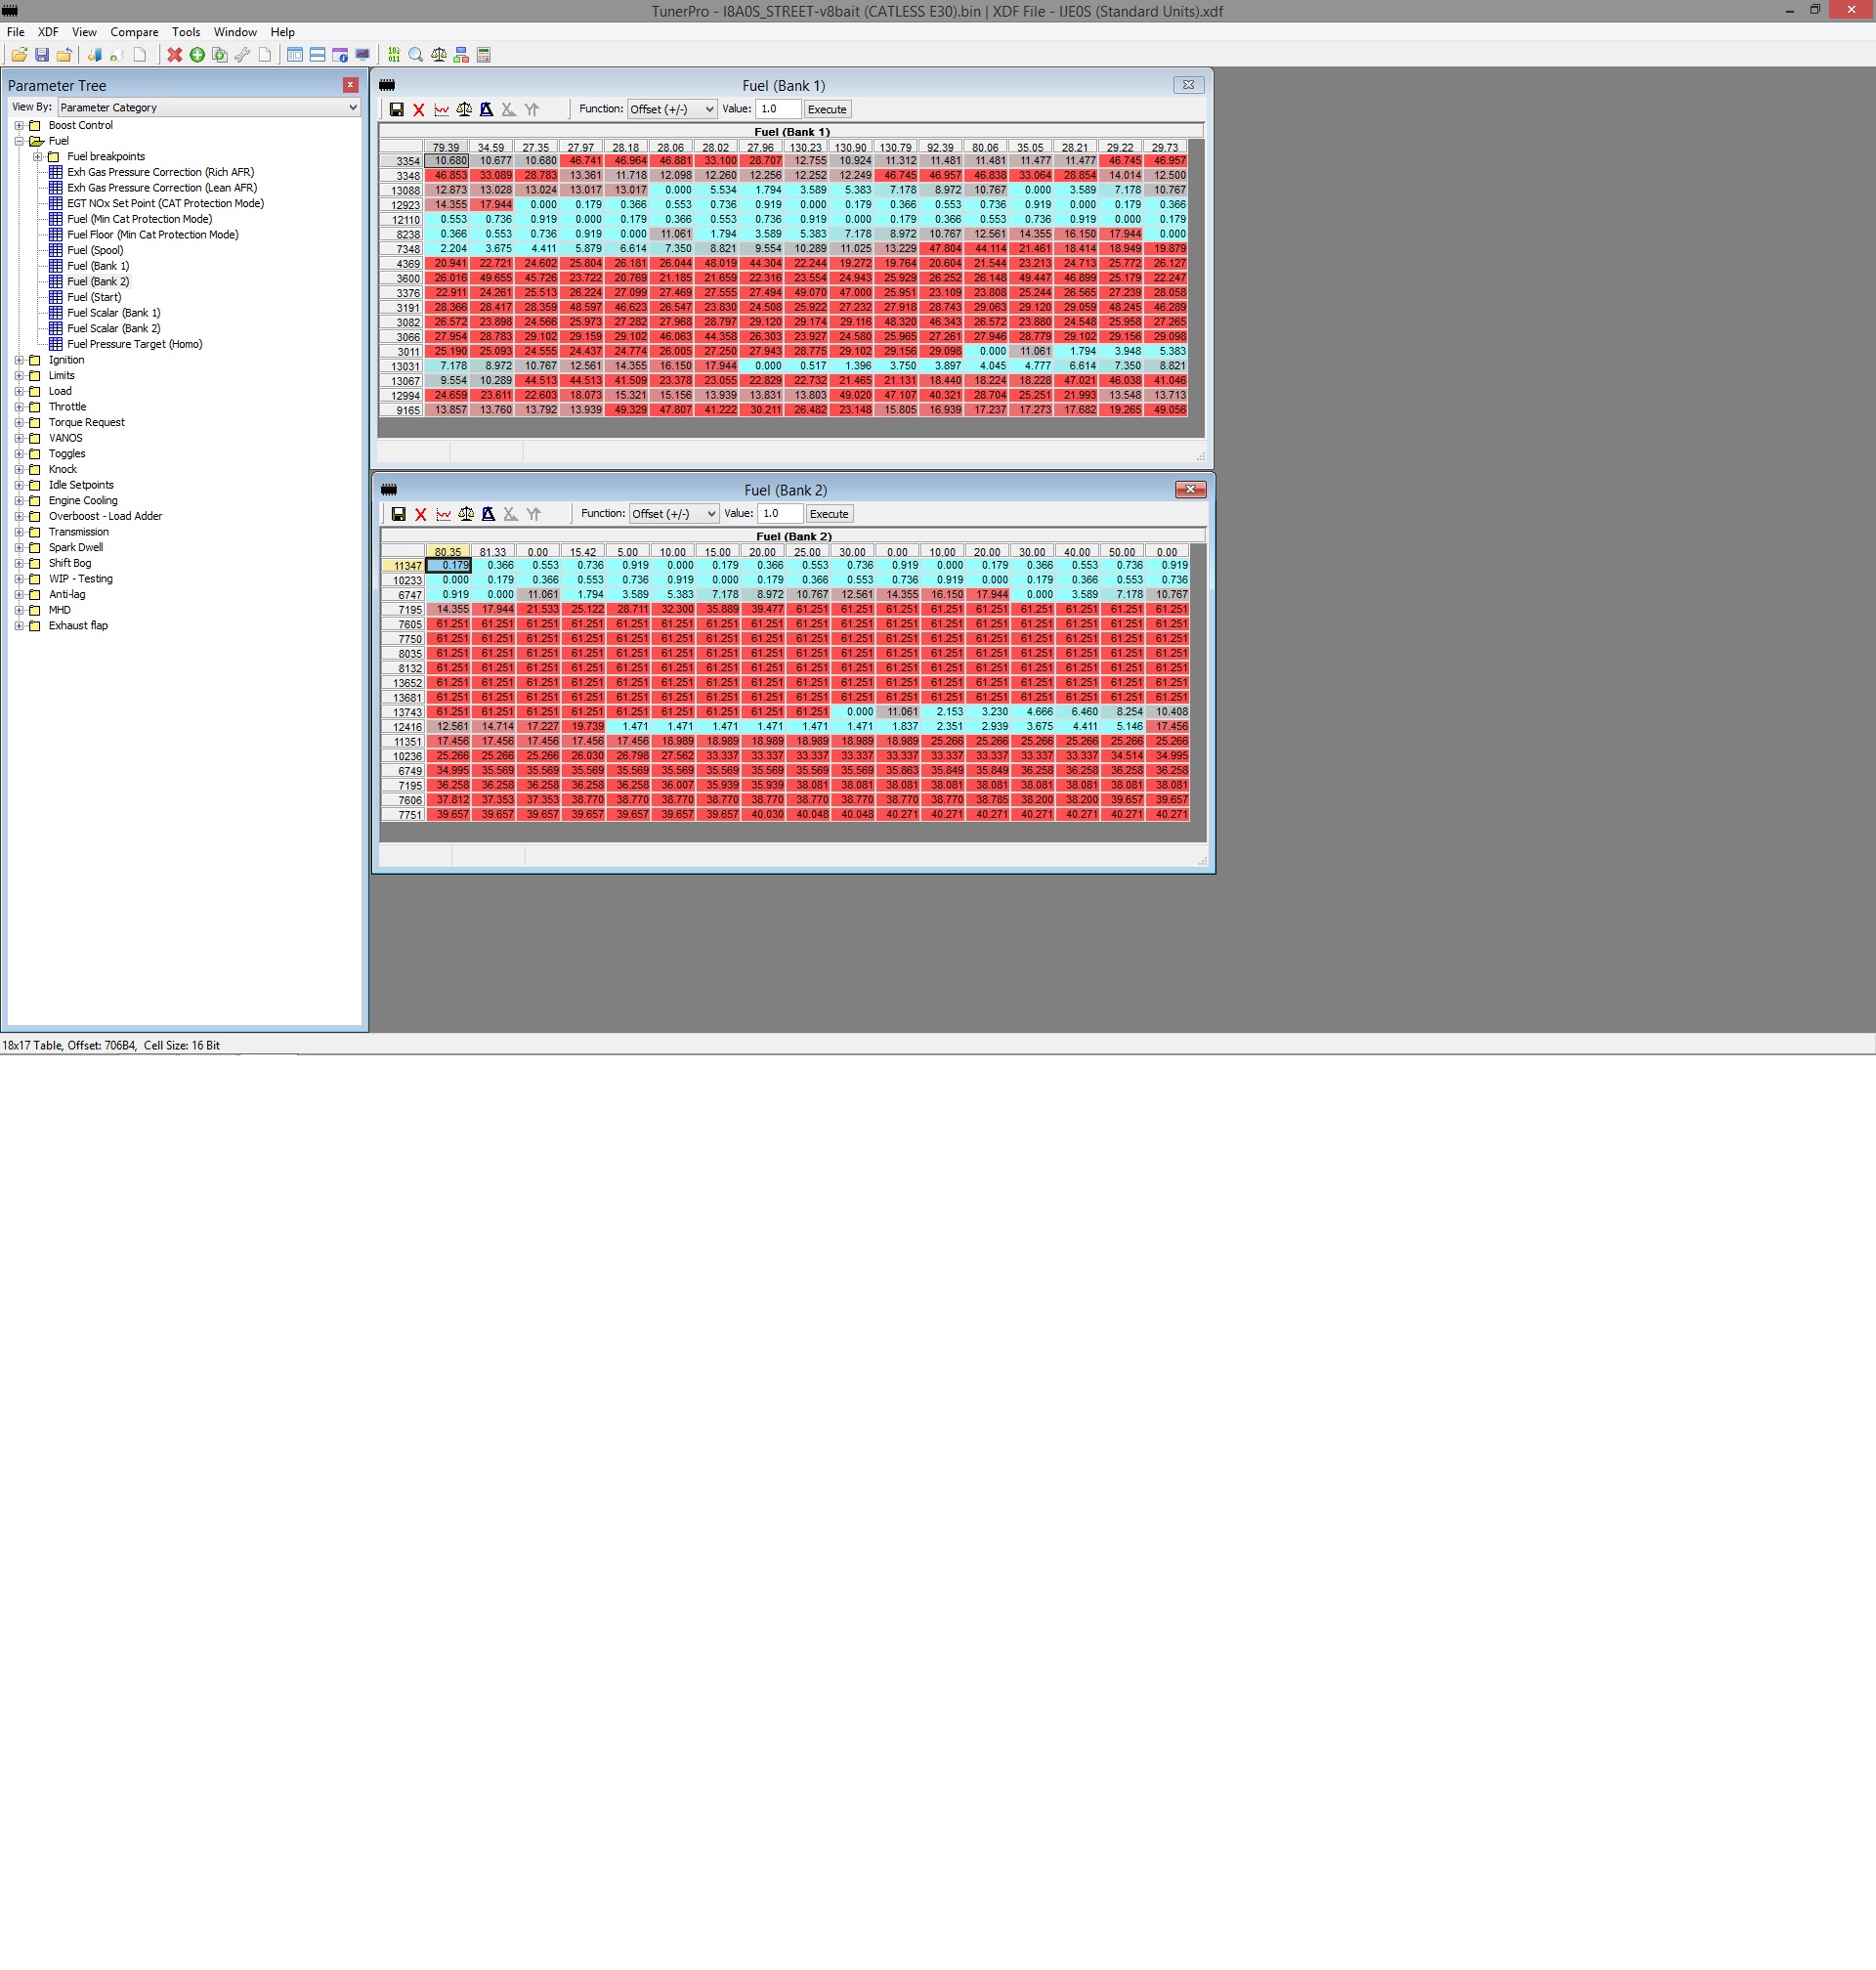Click the green plus add item icon
Screen dimensions: 1876x1970
point(197,55)
